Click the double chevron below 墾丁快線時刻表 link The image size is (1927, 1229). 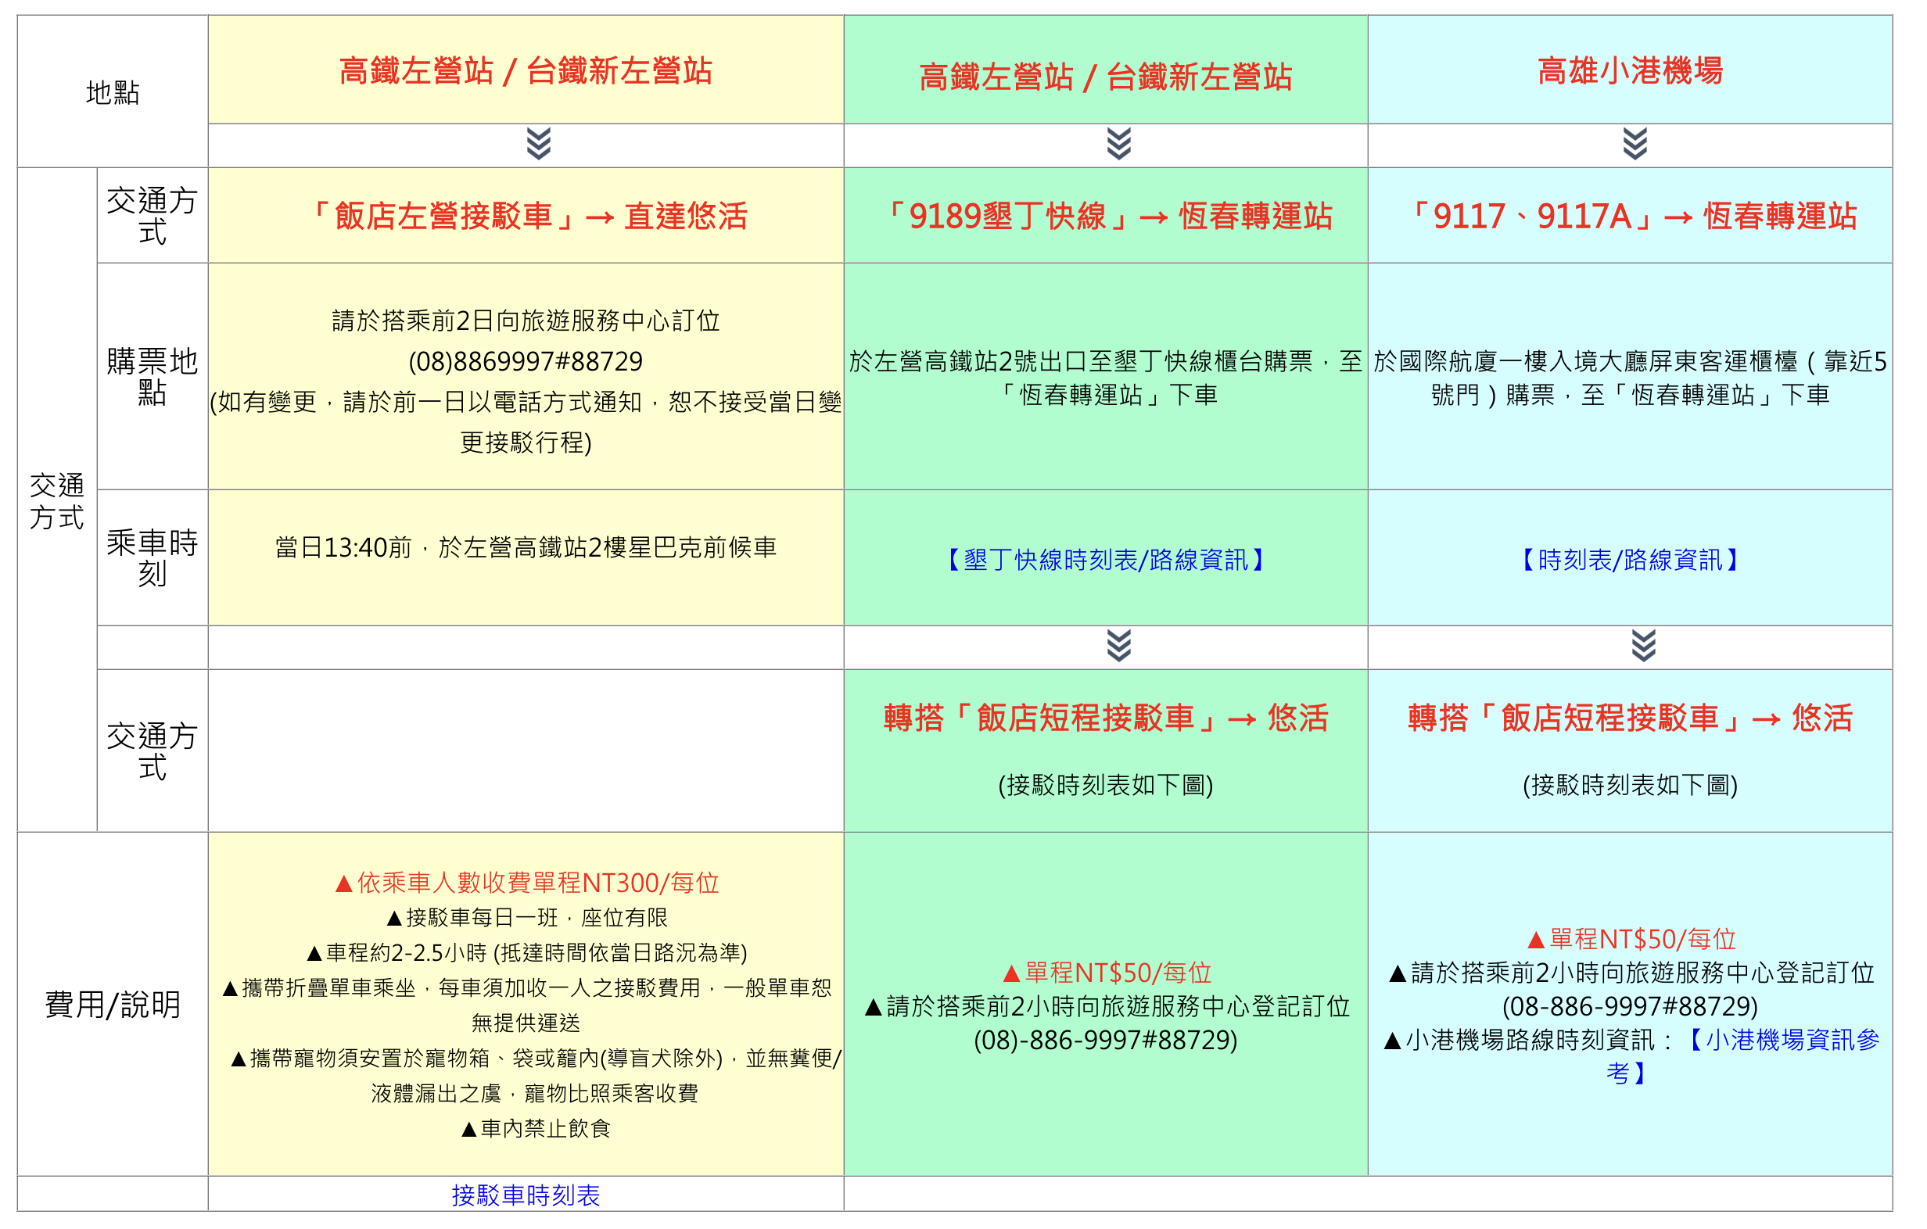pyautogui.click(x=1118, y=645)
